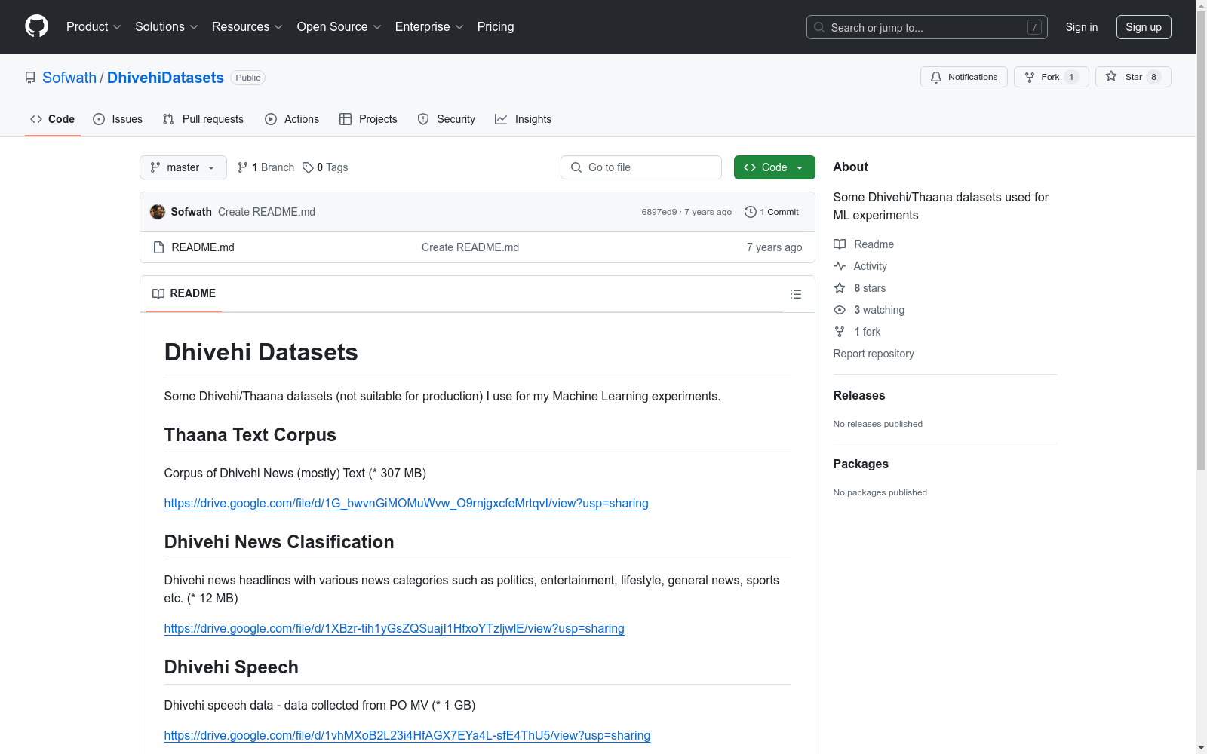Click the Sign in link
This screenshot has width=1207, height=754.
(x=1082, y=27)
